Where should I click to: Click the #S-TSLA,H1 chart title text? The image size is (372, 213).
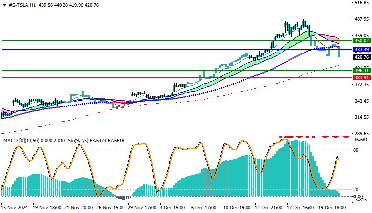point(22,5)
